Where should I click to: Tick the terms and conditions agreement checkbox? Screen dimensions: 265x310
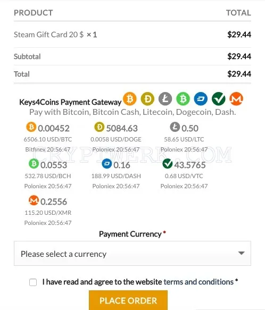pyautogui.click(x=33, y=282)
